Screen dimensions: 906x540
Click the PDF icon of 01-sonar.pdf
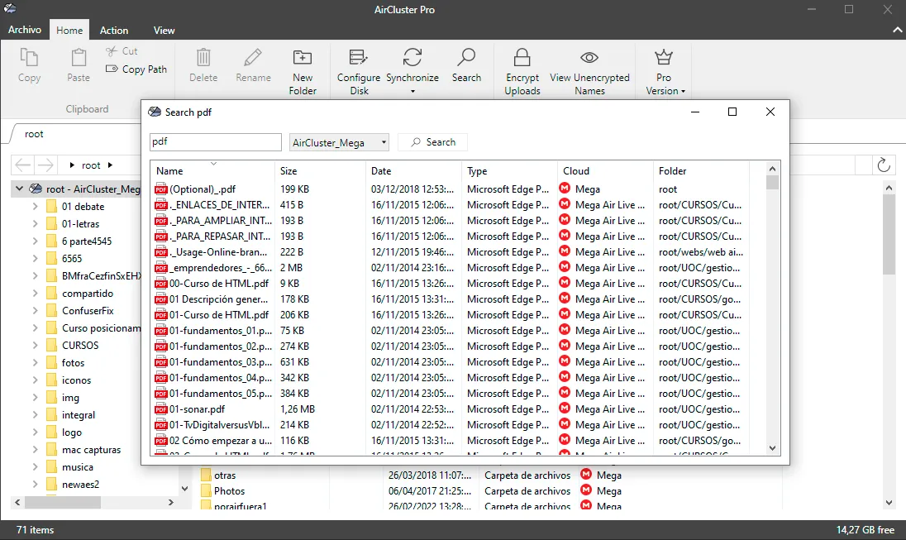[161, 409]
